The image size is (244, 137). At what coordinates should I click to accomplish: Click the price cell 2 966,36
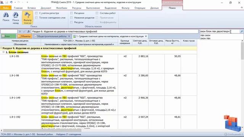pyautogui.click(x=143, y=98)
